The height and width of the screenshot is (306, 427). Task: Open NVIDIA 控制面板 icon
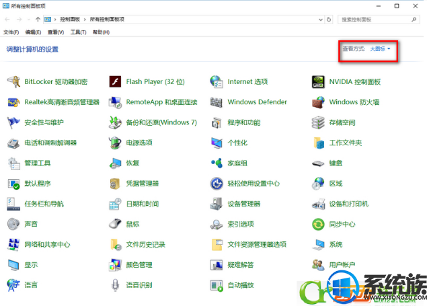pos(318,81)
